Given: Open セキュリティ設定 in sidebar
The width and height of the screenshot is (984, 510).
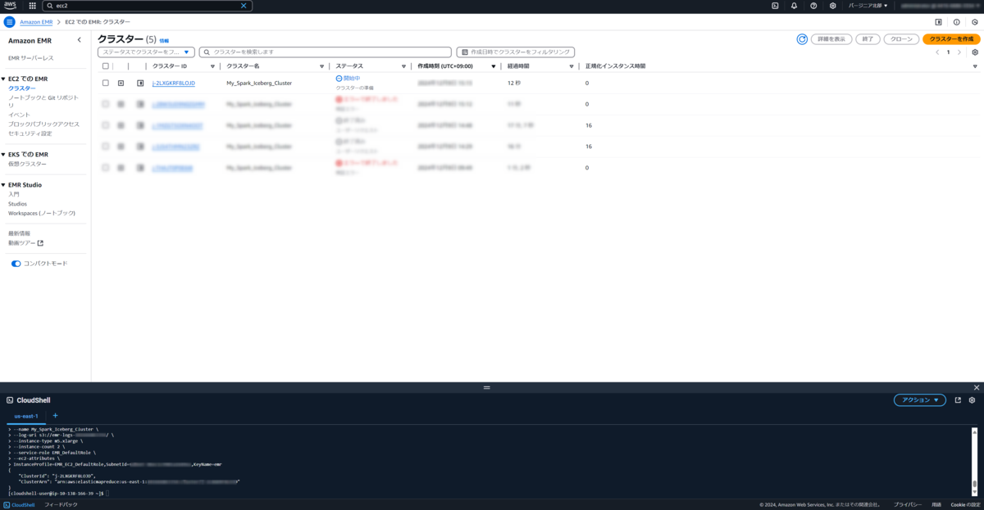Looking at the screenshot, I should point(30,133).
